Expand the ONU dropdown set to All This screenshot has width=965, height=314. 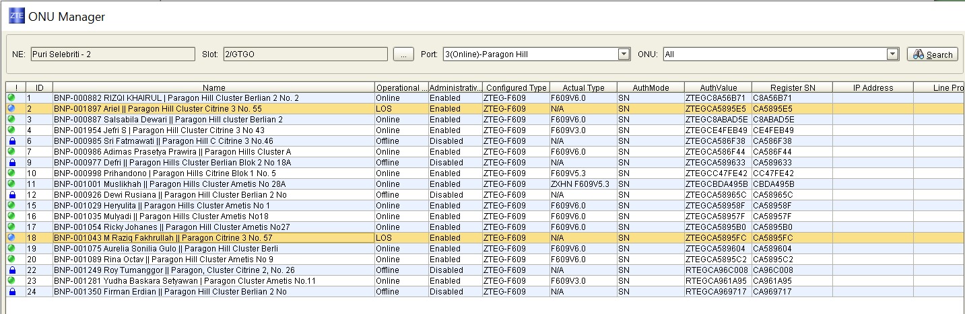[x=893, y=54]
